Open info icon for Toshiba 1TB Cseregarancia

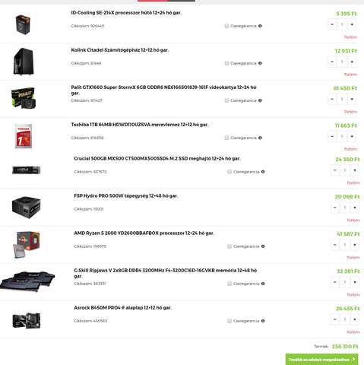[x=260, y=138]
